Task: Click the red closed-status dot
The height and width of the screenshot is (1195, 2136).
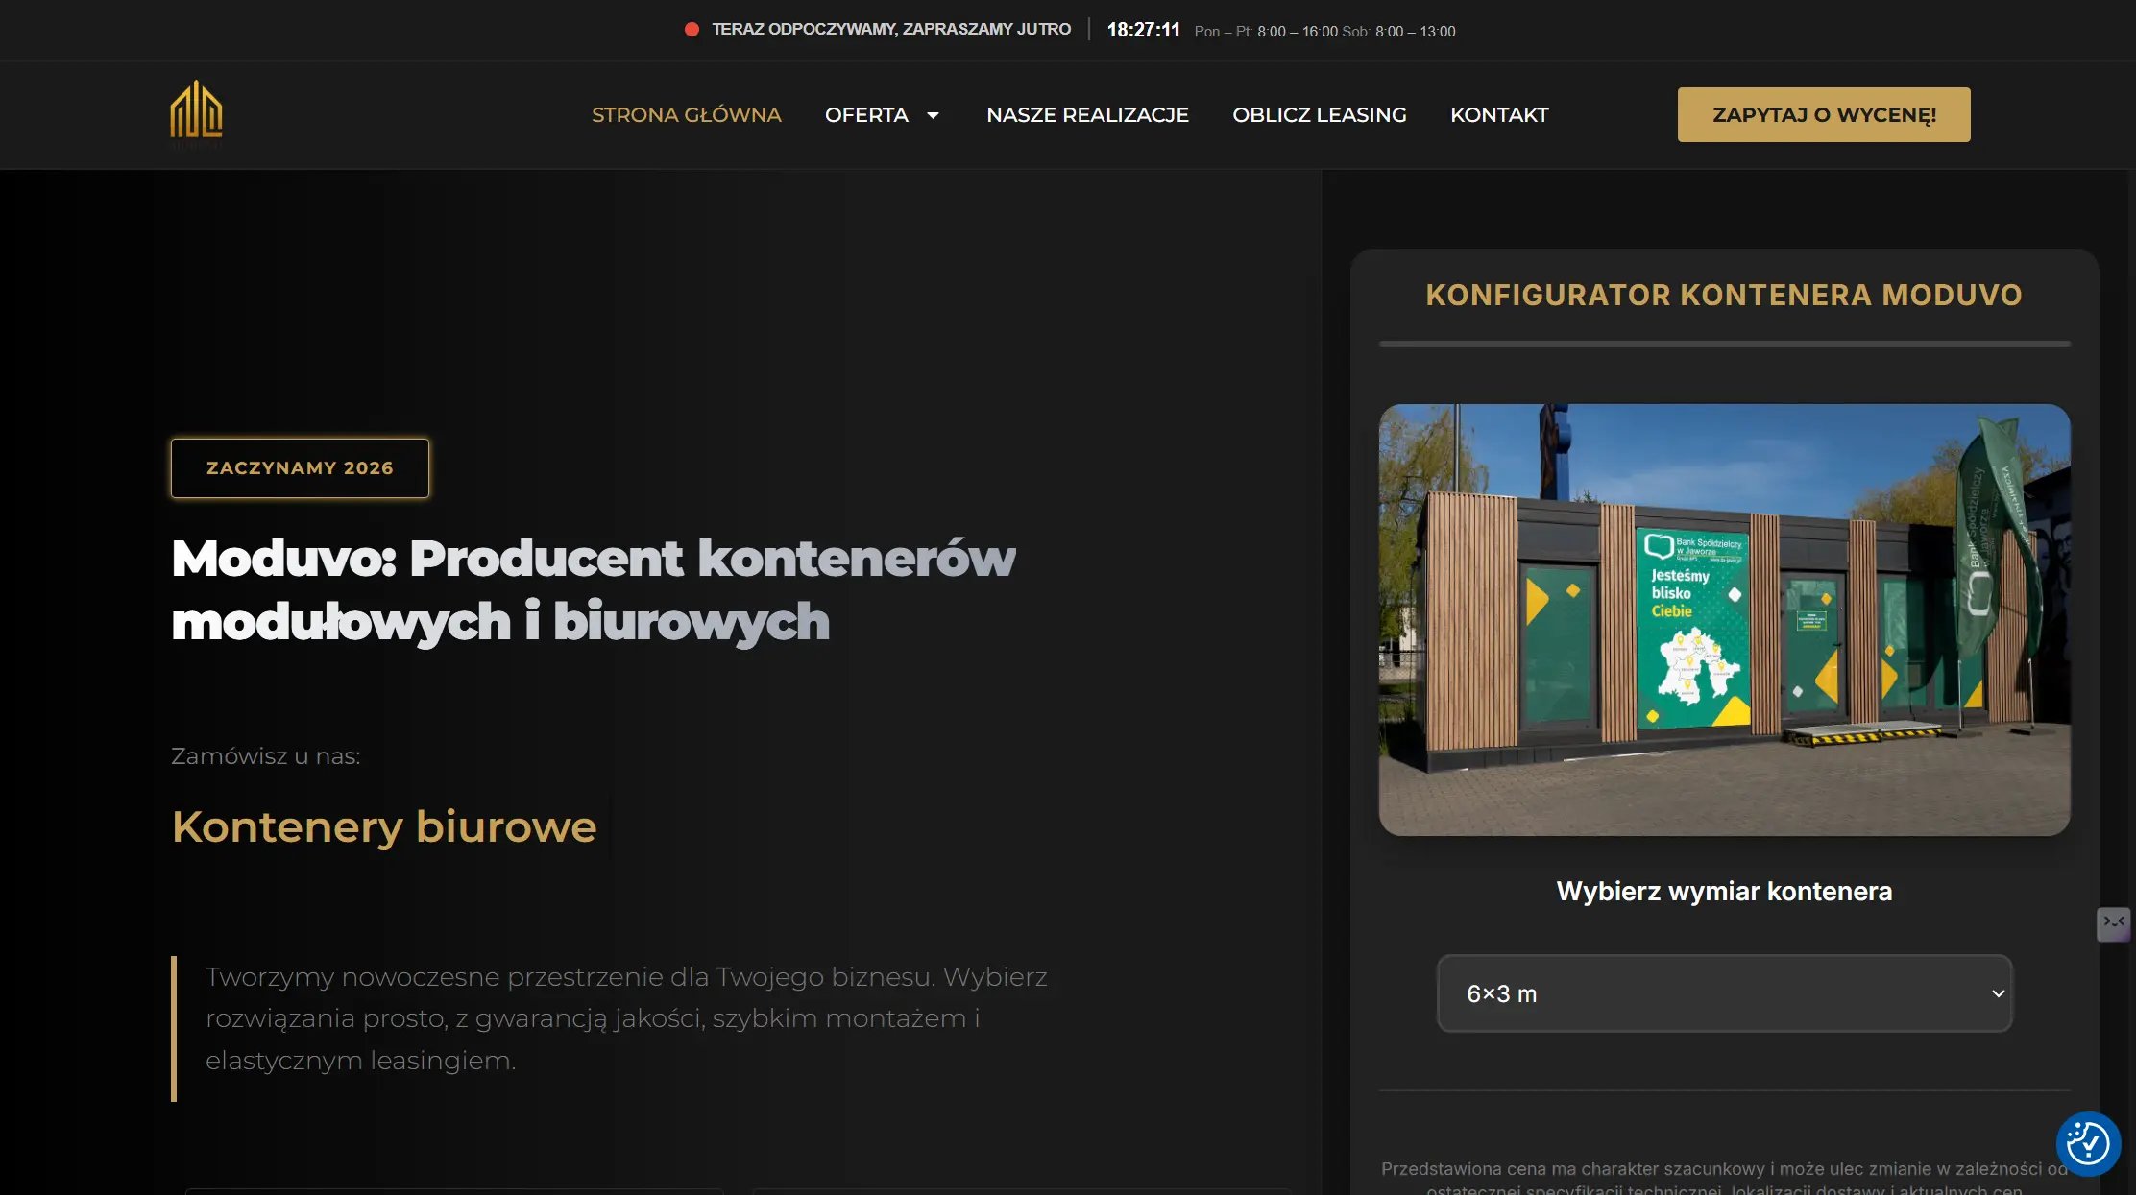Action: (x=692, y=30)
